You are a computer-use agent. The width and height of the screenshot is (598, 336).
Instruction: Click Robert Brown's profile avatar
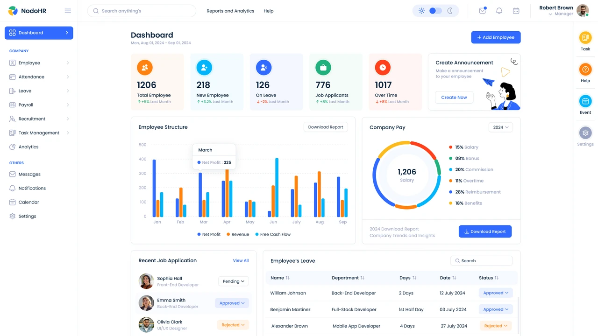click(583, 10)
